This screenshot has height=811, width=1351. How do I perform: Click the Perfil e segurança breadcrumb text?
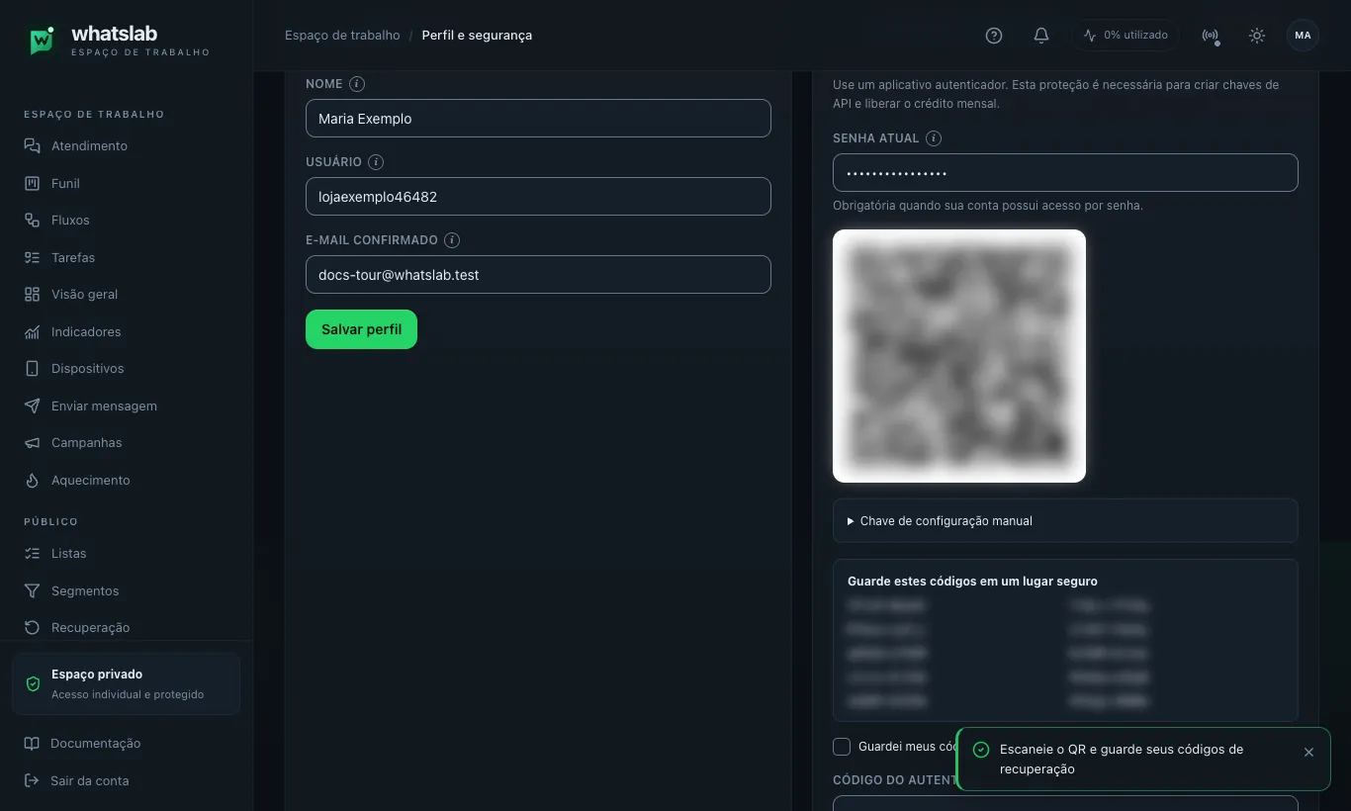tap(477, 36)
